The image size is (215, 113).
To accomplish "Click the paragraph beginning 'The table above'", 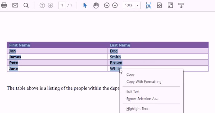I will 63,88.
